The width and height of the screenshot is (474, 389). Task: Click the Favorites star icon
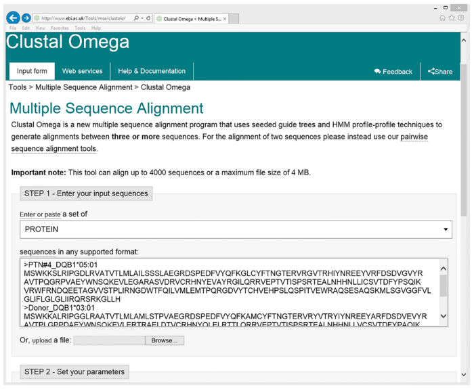click(x=452, y=18)
